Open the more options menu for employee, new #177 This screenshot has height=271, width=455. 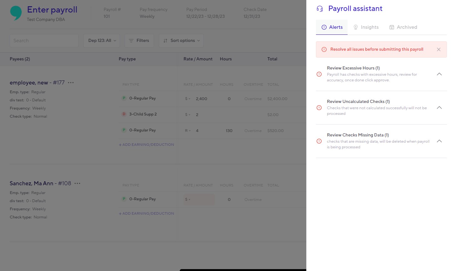coord(71,83)
